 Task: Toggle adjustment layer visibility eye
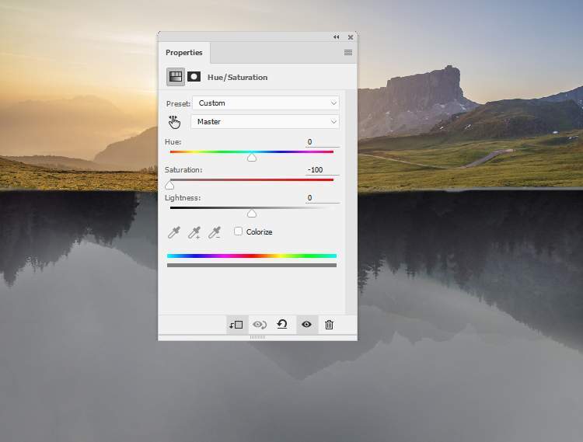[x=307, y=325]
